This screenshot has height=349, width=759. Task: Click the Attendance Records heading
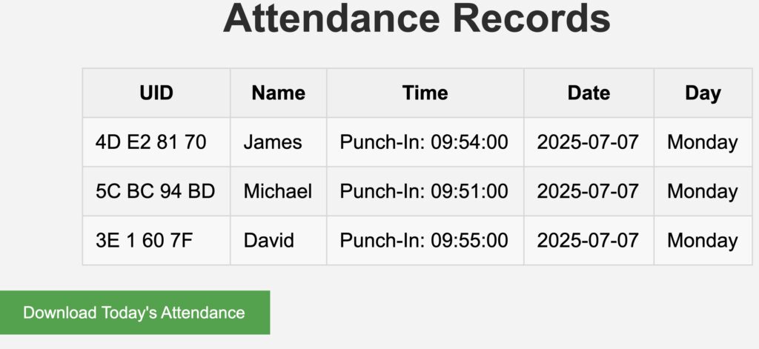pos(417,18)
